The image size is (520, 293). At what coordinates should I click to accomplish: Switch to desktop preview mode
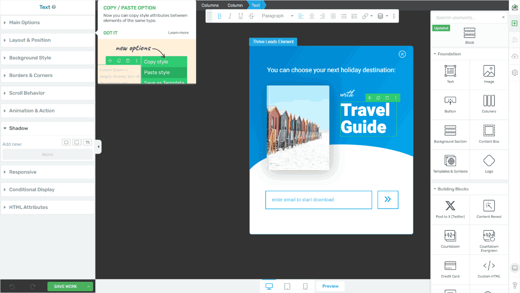pyautogui.click(x=269, y=286)
